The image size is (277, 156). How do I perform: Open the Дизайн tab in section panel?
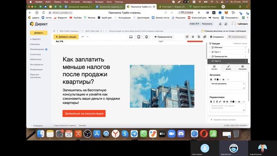click(228, 68)
